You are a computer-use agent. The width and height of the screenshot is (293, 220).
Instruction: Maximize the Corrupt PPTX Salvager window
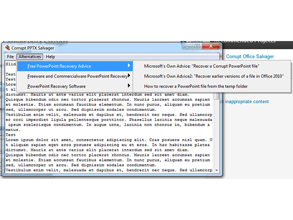click(197, 46)
